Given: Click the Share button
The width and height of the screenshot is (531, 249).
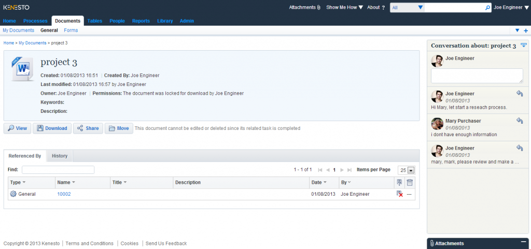Looking at the screenshot, I should point(88,128).
